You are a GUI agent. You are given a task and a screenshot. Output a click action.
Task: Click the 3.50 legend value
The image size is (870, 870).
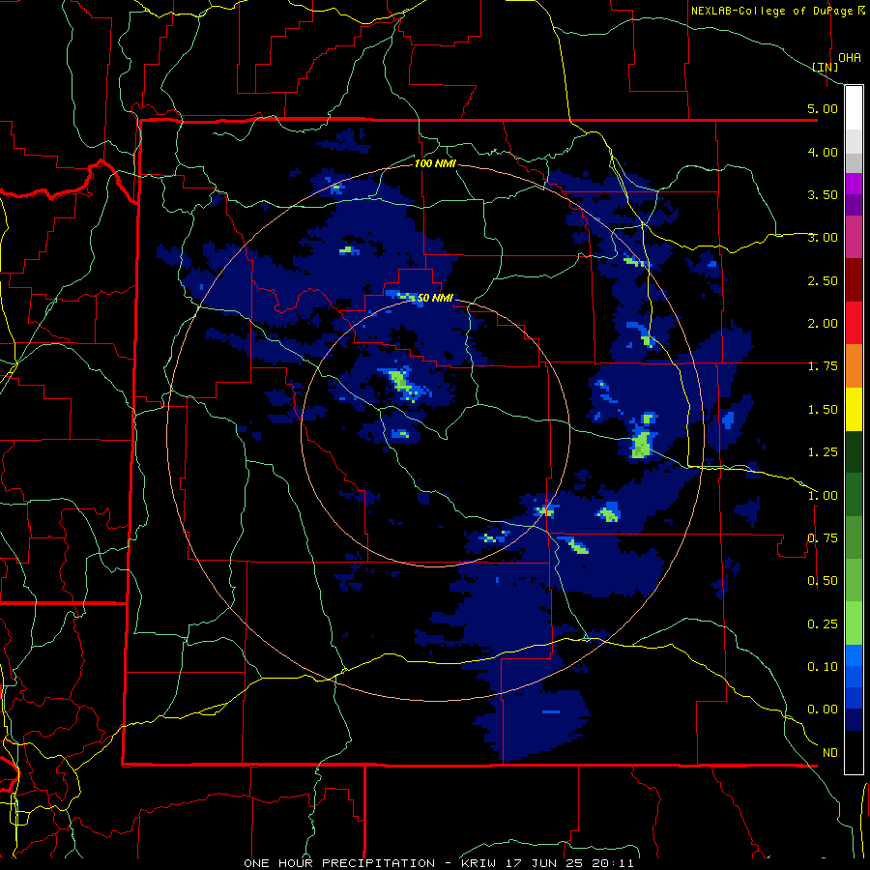coord(823,194)
